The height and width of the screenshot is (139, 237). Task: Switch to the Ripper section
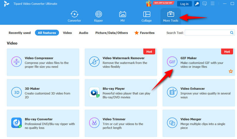click(98, 17)
